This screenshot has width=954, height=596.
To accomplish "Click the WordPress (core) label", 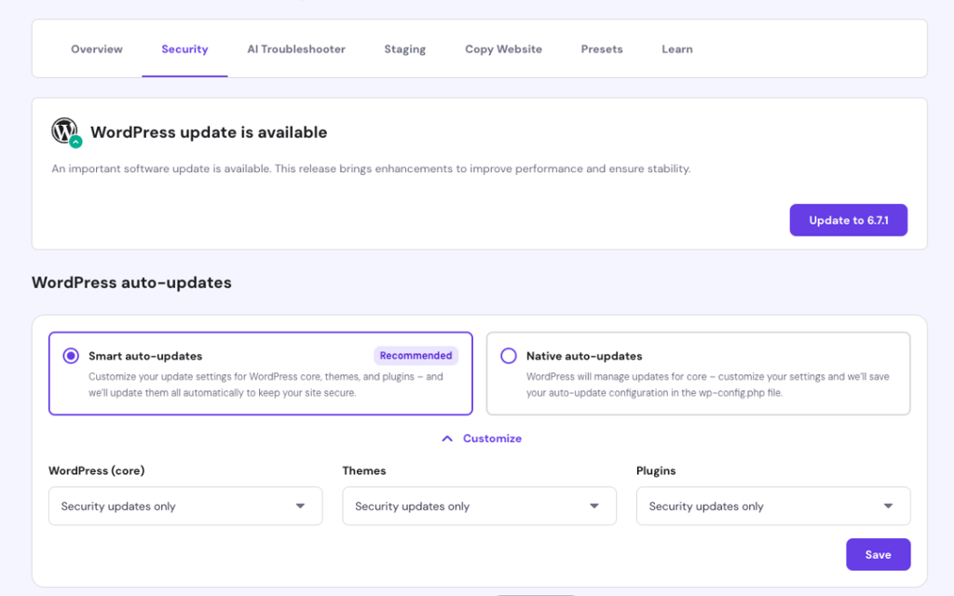I will [x=97, y=470].
